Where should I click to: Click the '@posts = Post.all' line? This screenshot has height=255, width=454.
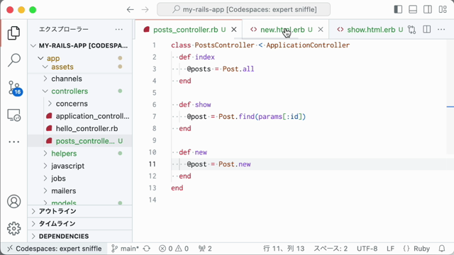point(221,69)
